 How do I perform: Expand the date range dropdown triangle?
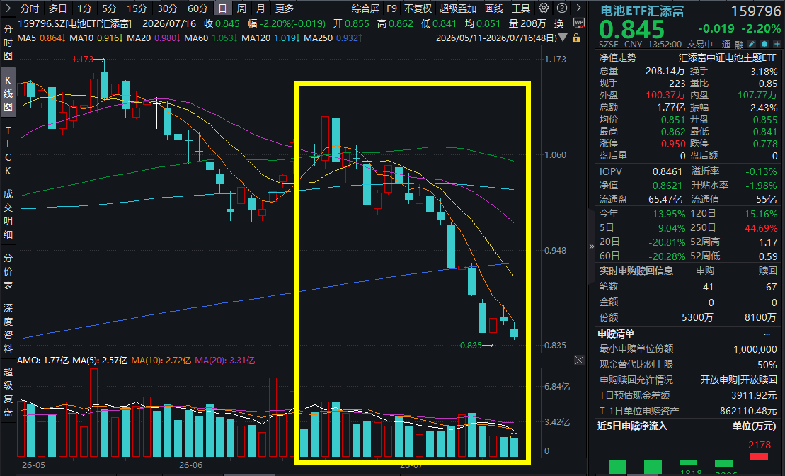[x=563, y=38]
